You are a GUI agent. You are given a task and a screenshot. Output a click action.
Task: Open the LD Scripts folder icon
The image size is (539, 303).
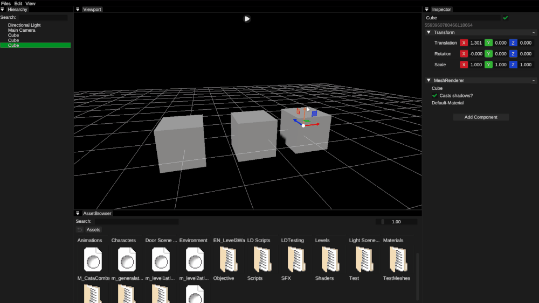pos(262,259)
